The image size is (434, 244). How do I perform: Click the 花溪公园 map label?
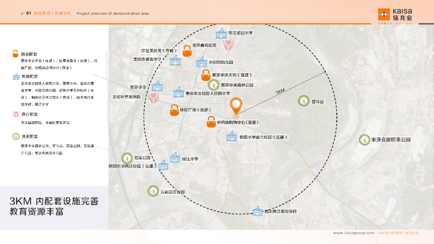pos(142,158)
